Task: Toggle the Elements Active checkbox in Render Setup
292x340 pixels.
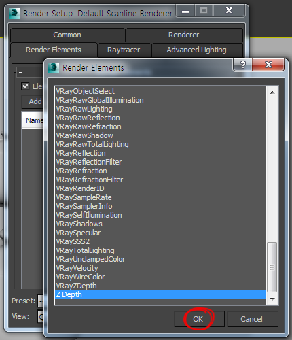Action: coord(25,86)
